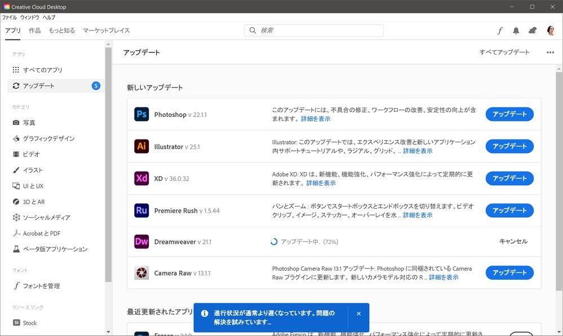Click the Illustrator Ai icon
This screenshot has width=563, height=336.
coord(141,146)
